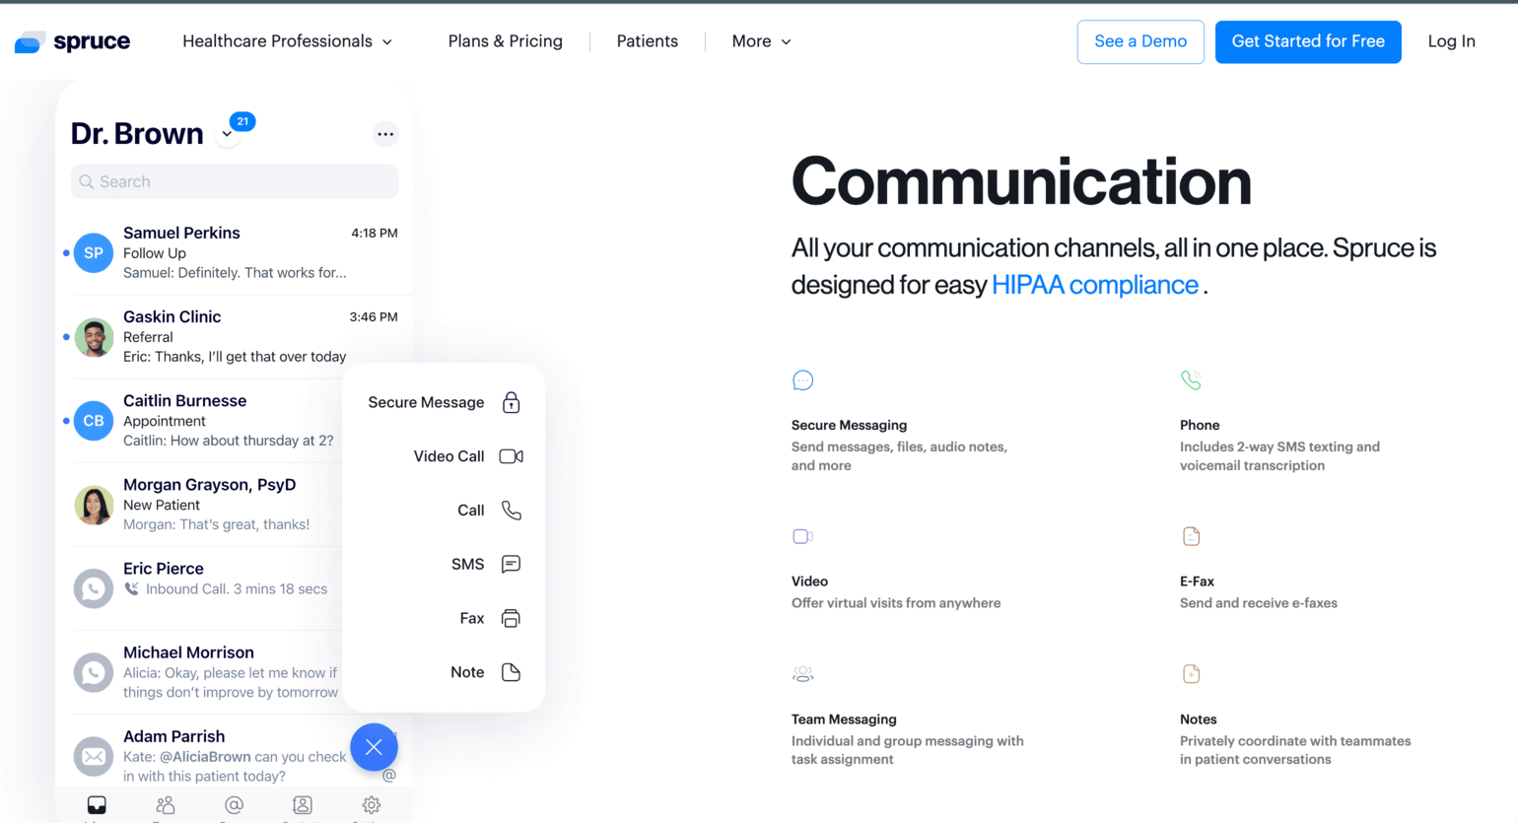Click the SMS chat bubble icon
Viewport: 1518px width, 823px height.
(x=511, y=564)
